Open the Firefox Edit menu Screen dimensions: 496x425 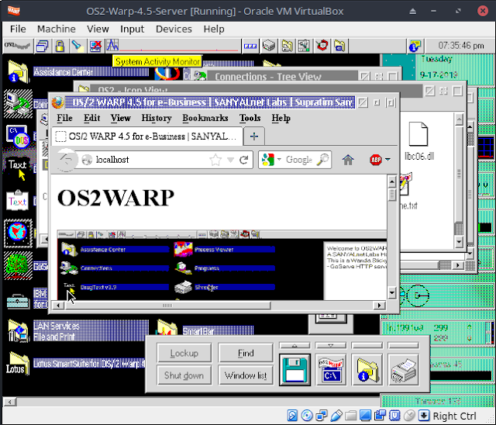pos(91,118)
